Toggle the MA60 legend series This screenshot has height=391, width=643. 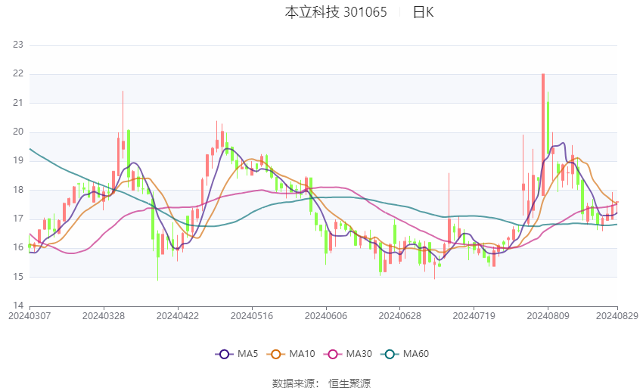405,354
